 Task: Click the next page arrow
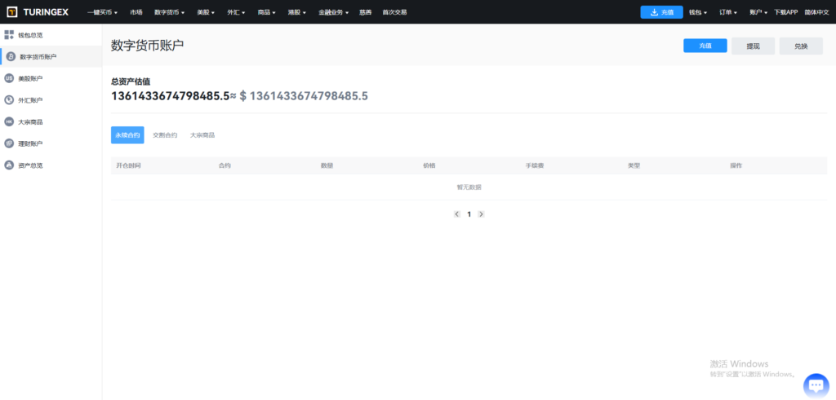pyautogui.click(x=481, y=213)
